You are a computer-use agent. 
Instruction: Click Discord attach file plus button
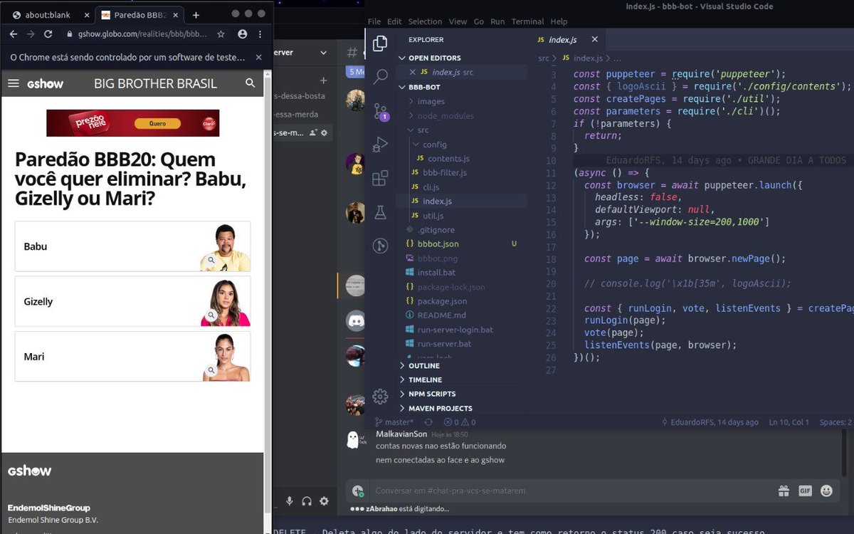pyautogui.click(x=358, y=491)
